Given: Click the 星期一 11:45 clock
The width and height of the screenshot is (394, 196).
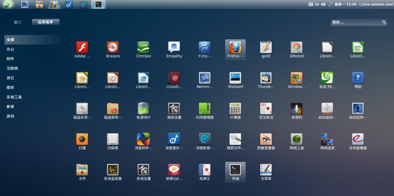Looking at the screenshot, I should 345,4.
